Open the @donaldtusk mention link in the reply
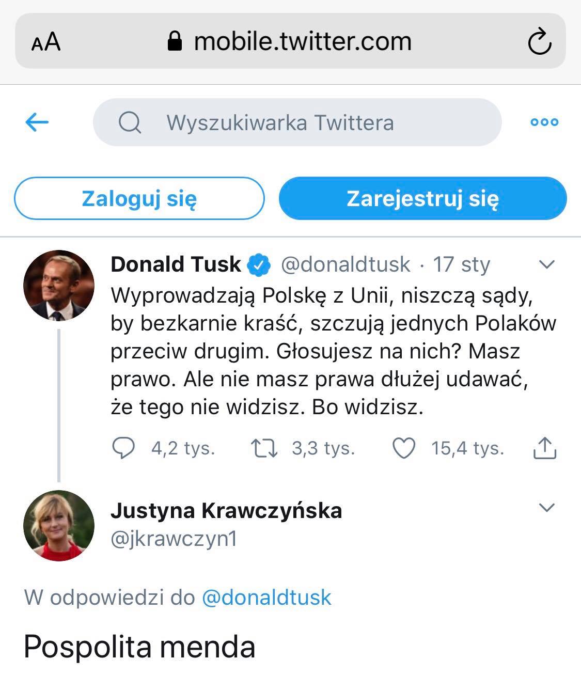Image resolution: width=581 pixels, height=675 pixels. click(x=266, y=598)
